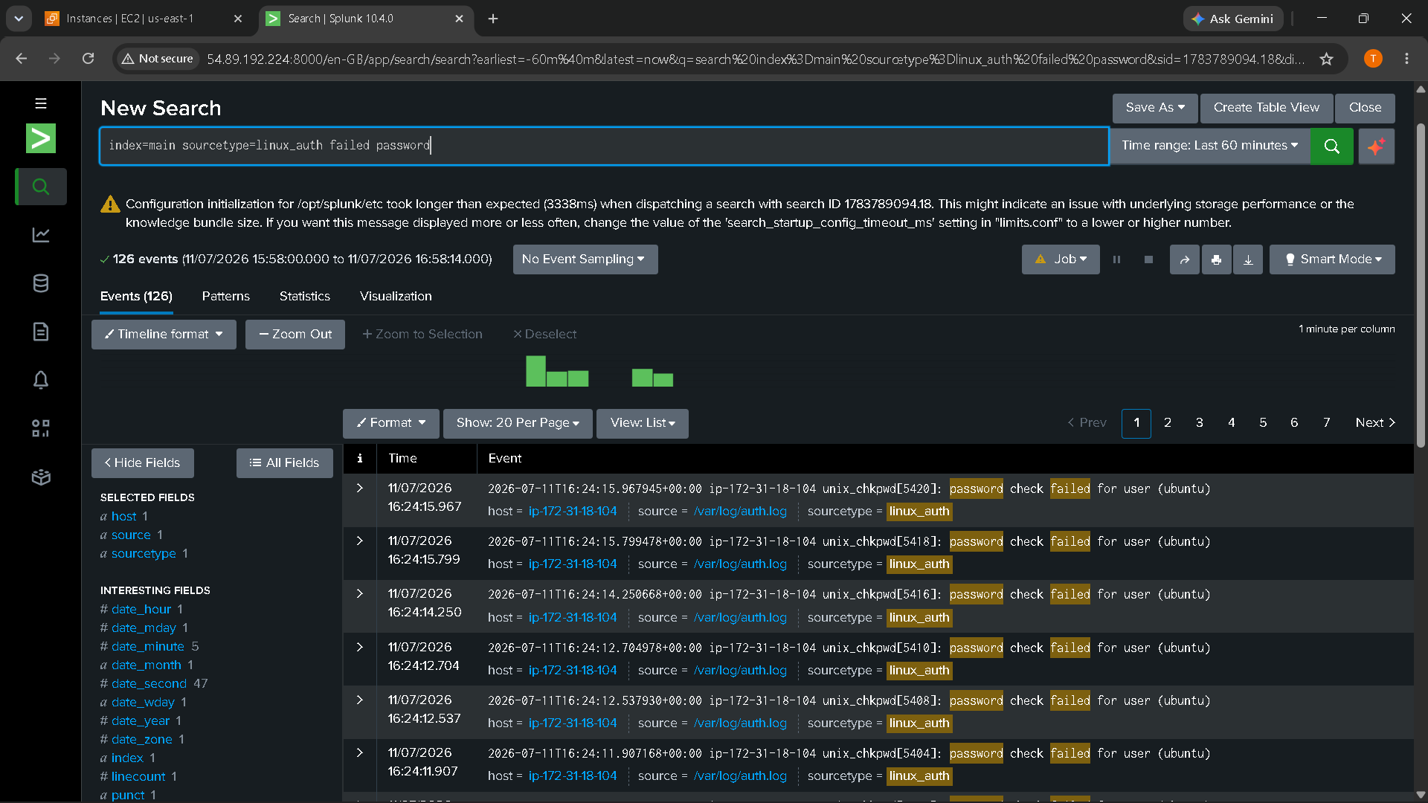Print search results icon
This screenshot has width=1428, height=803.
pos(1216,259)
